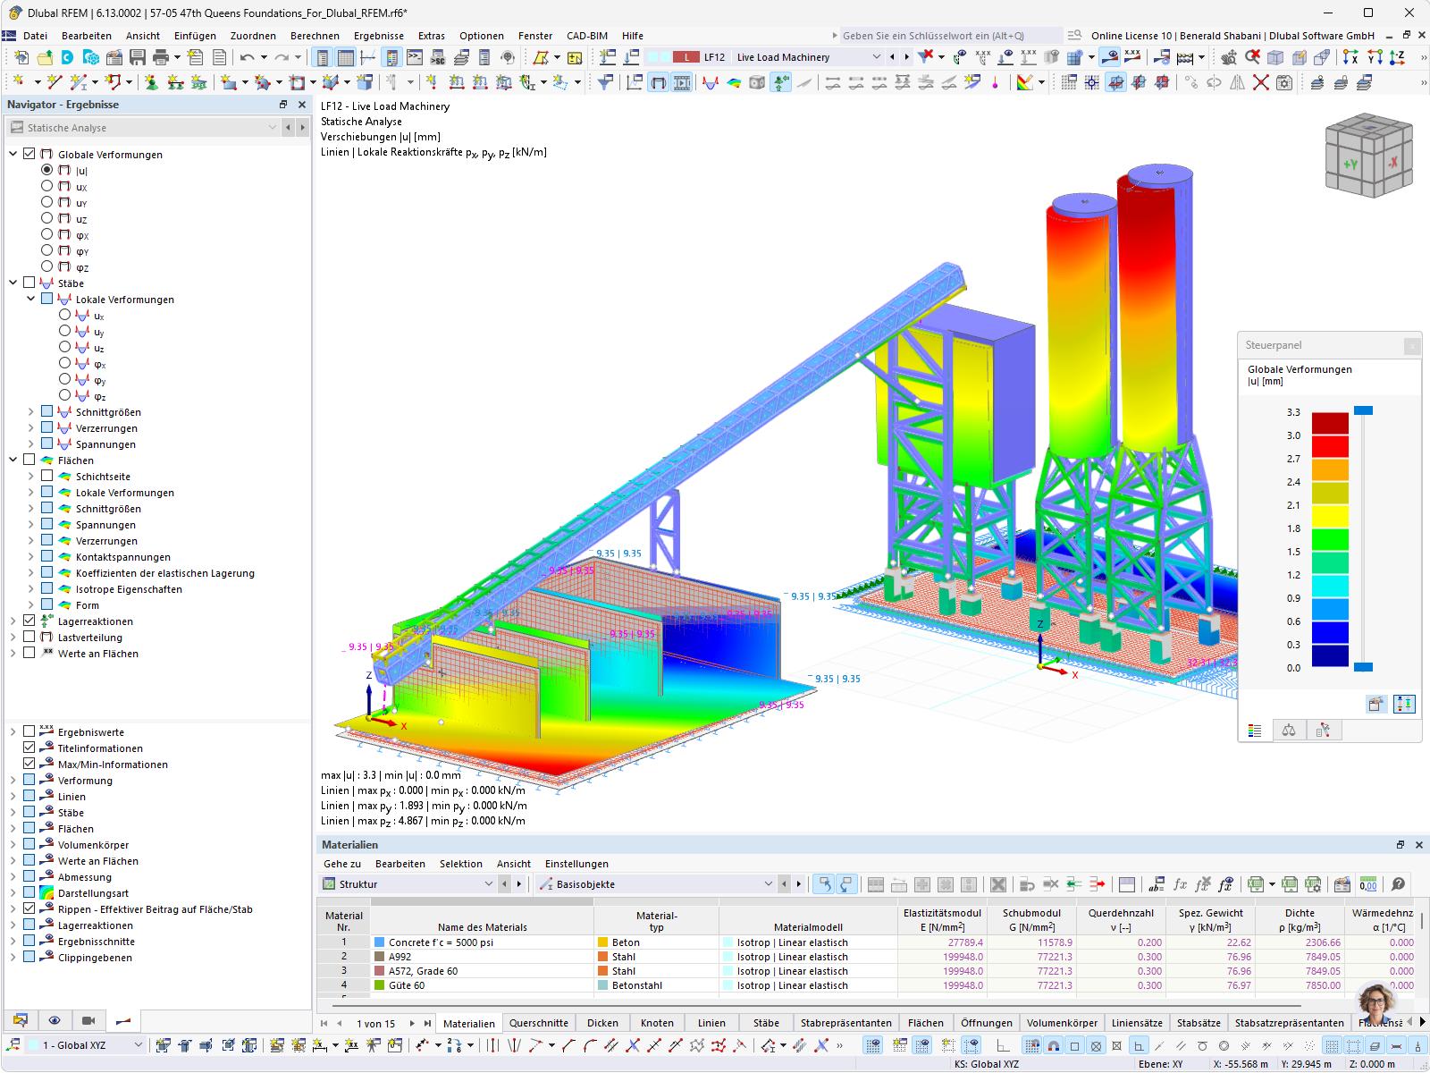Select the |u| radio button under Globale Verformungen
This screenshot has width=1430, height=1073.
[46, 170]
